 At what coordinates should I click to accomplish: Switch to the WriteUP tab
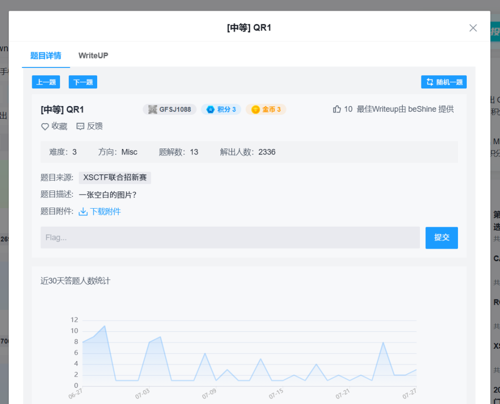[93, 56]
